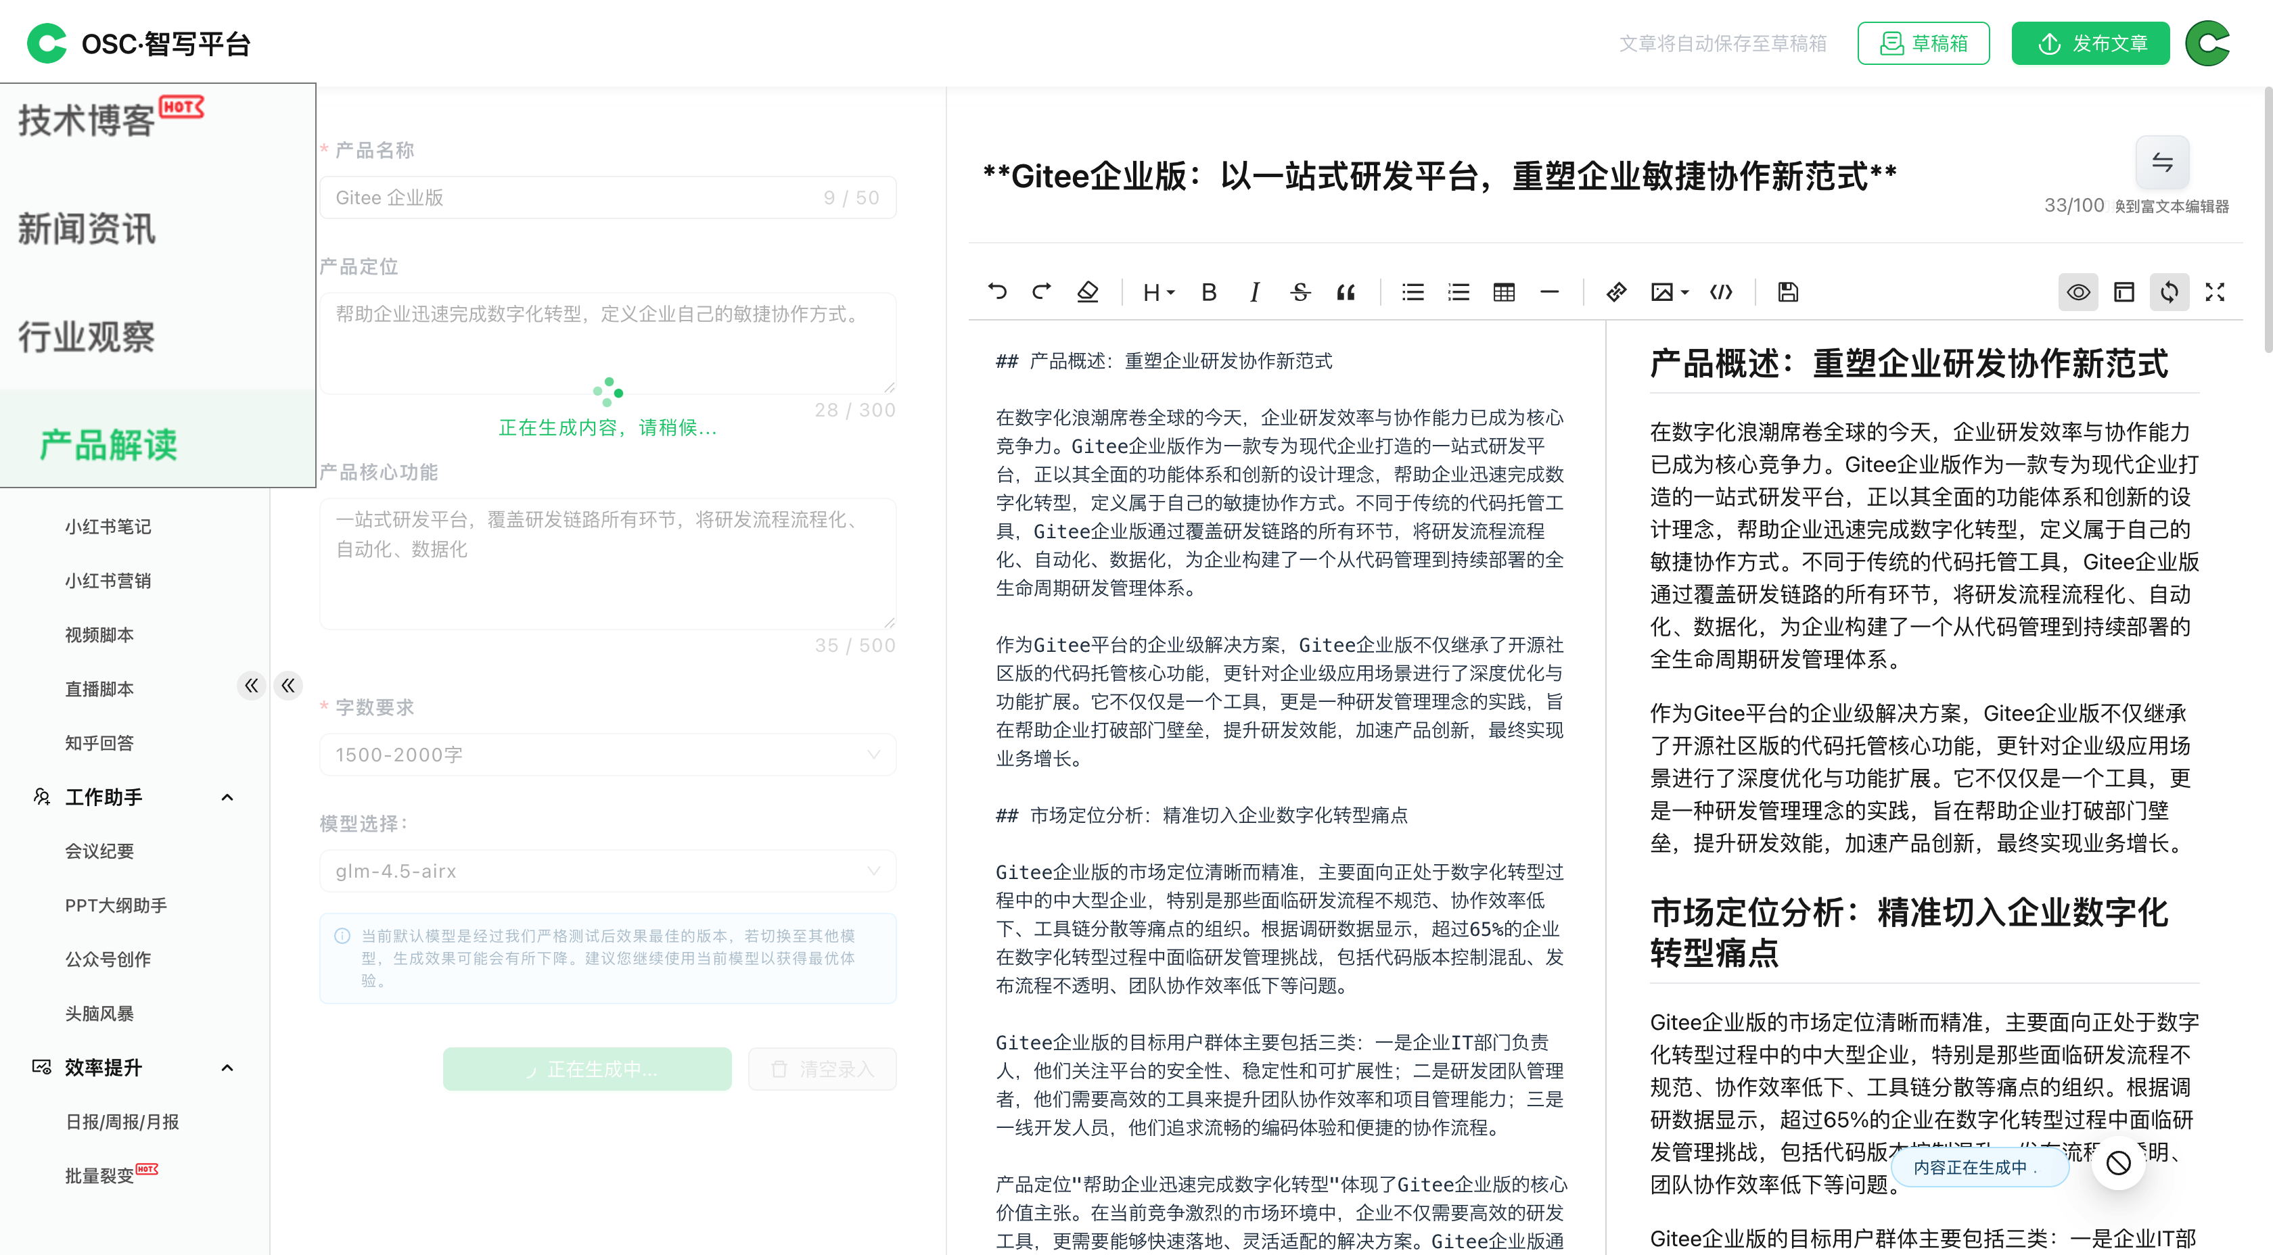The width and height of the screenshot is (2273, 1255).
Task: Insert a table via toolbar icon
Action: 1504,292
